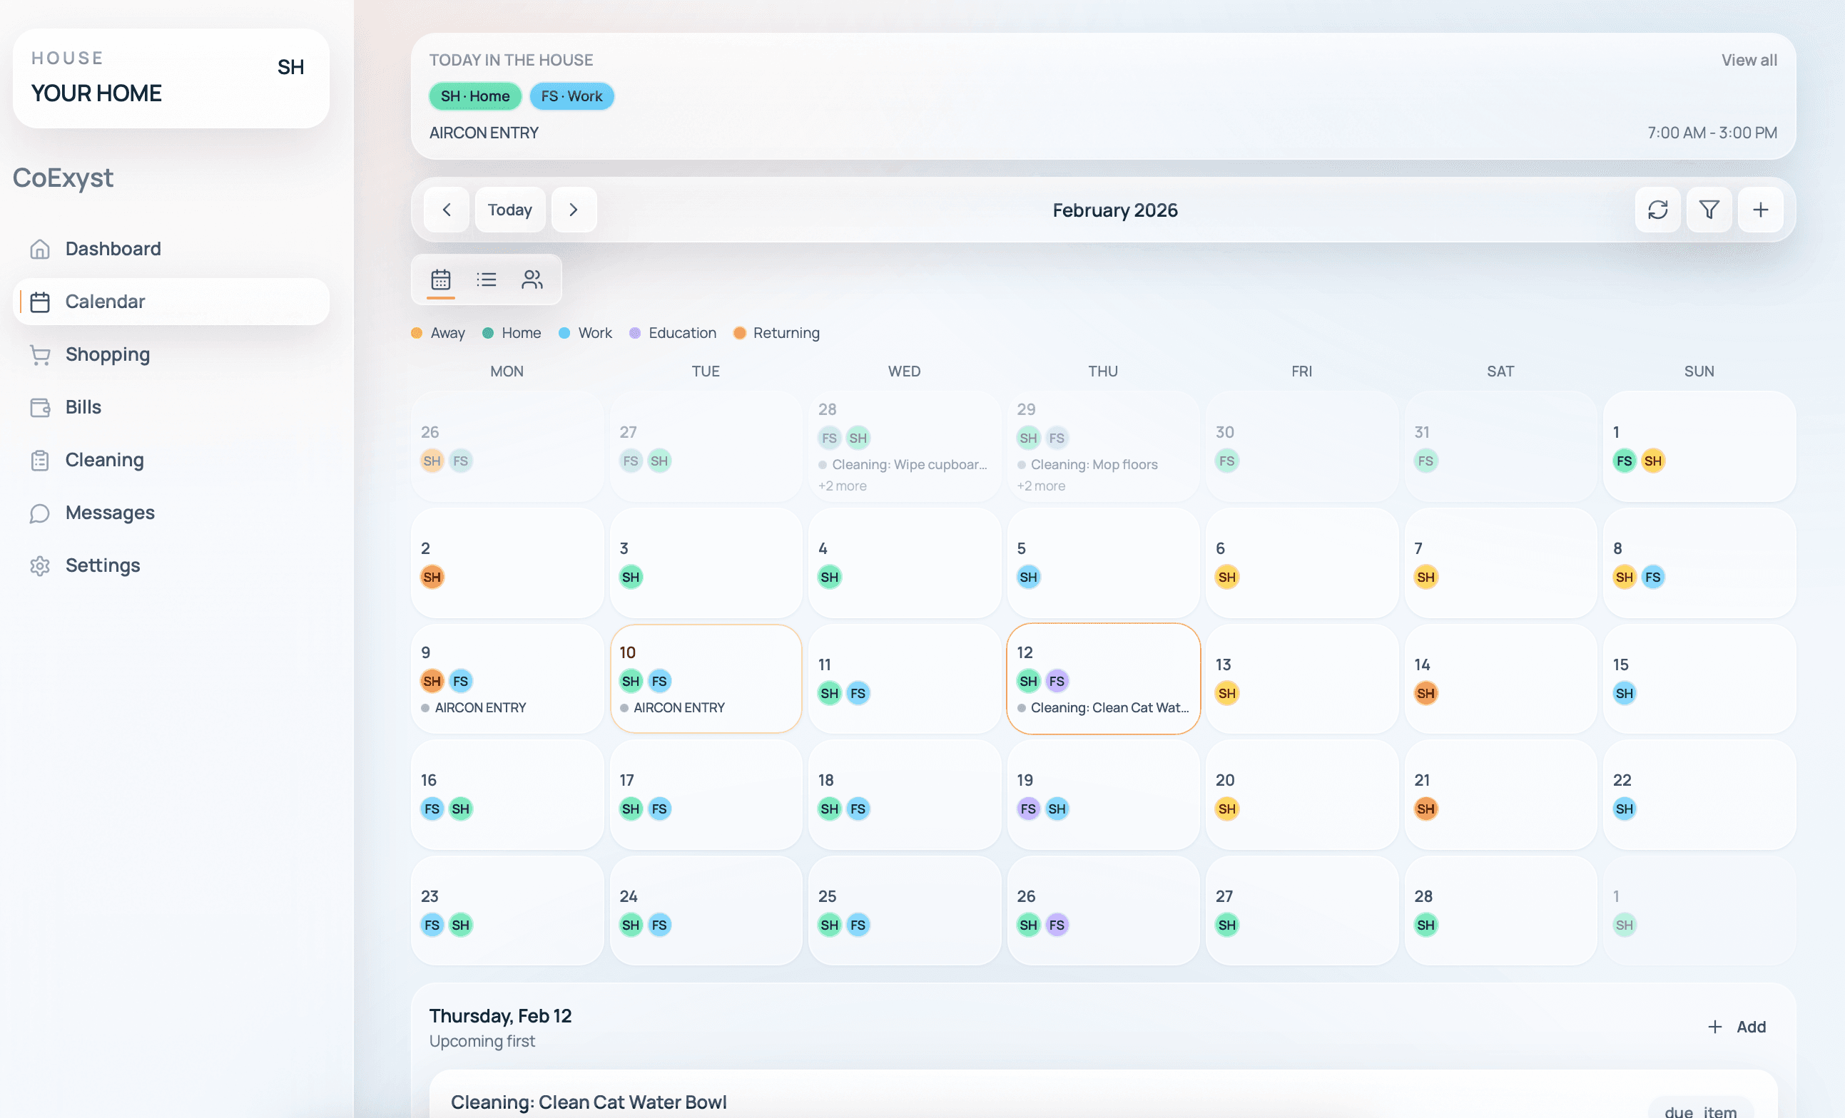Open Messages from the sidebar
The image size is (1845, 1118).
(x=109, y=512)
